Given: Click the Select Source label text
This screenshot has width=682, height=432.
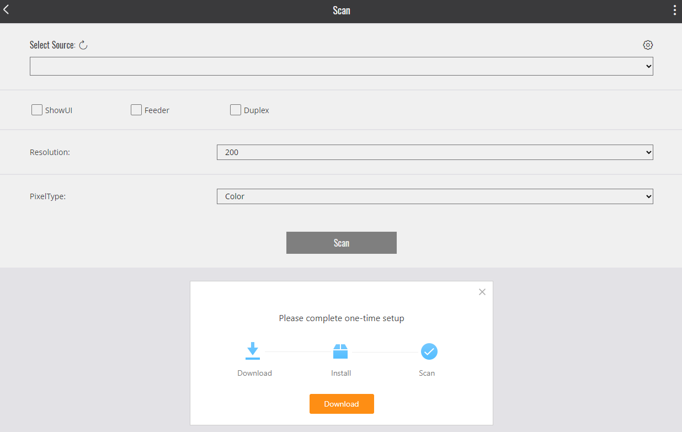Looking at the screenshot, I should coord(52,45).
